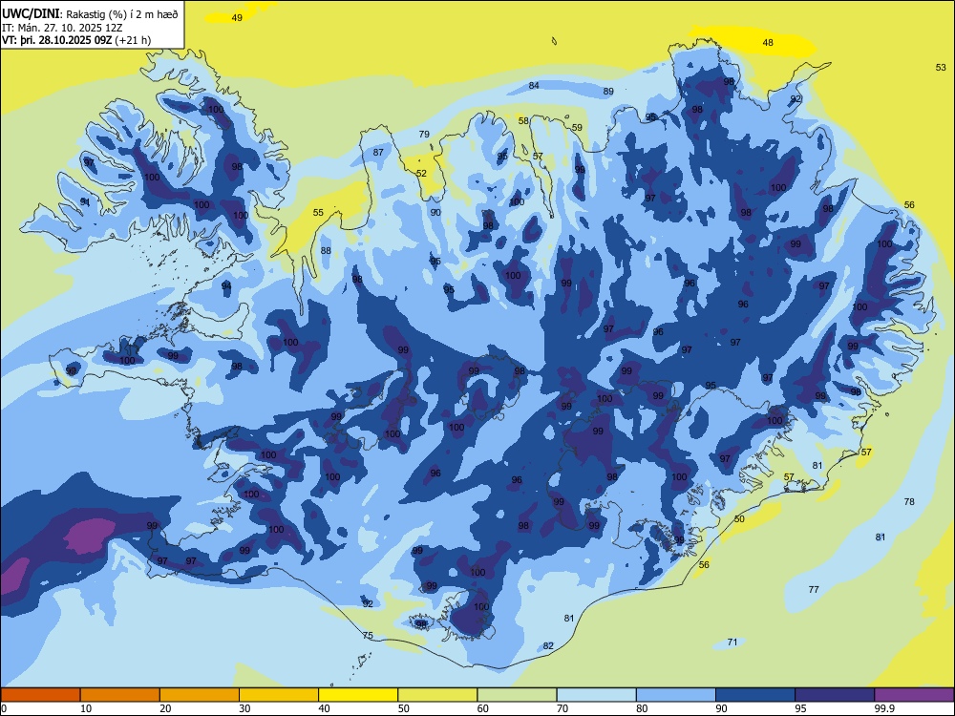Click map value 78 off east coast
The image size is (955, 716).
[909, 502]
